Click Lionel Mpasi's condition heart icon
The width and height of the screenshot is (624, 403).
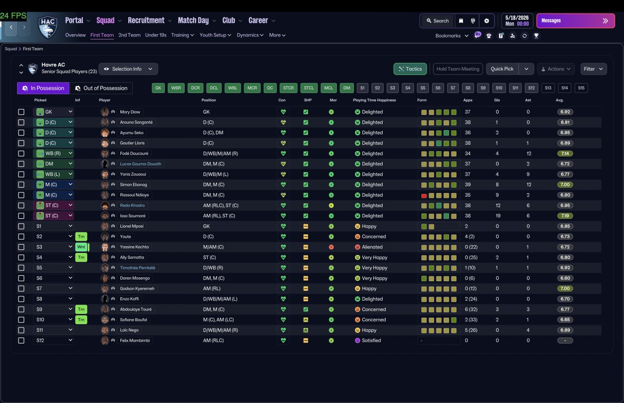pyautogui.click(x=283, y=226)
